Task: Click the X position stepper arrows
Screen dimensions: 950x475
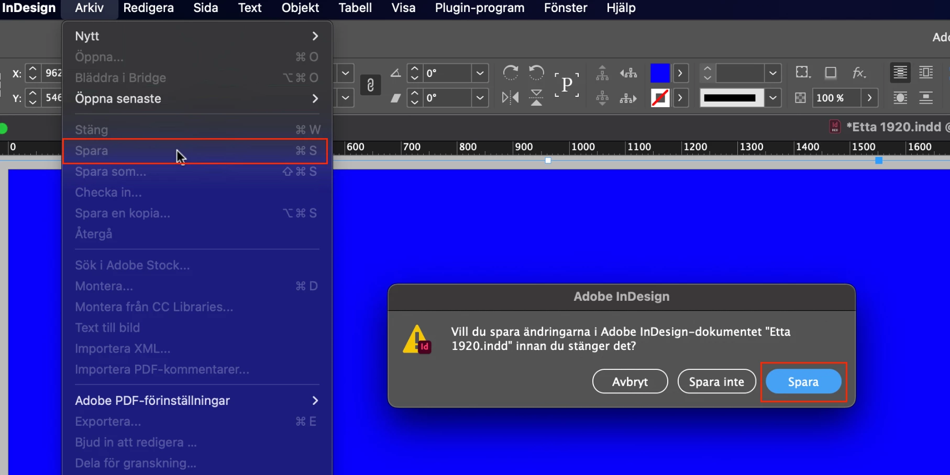Action: [32, 73]
